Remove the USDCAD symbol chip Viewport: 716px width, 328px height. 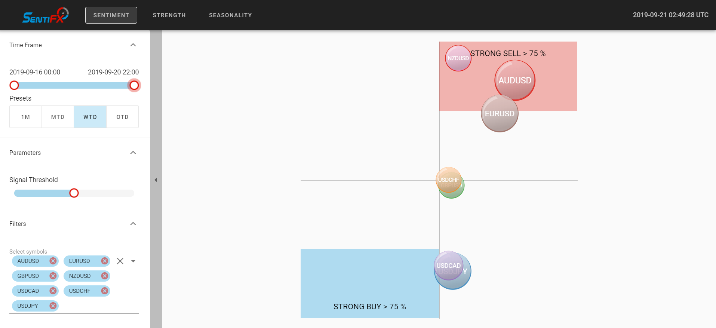click(x=53, y=291)
